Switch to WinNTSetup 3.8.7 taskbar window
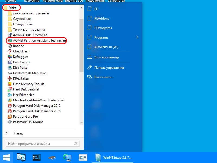The image size is (217, 163). click(113, 158)
